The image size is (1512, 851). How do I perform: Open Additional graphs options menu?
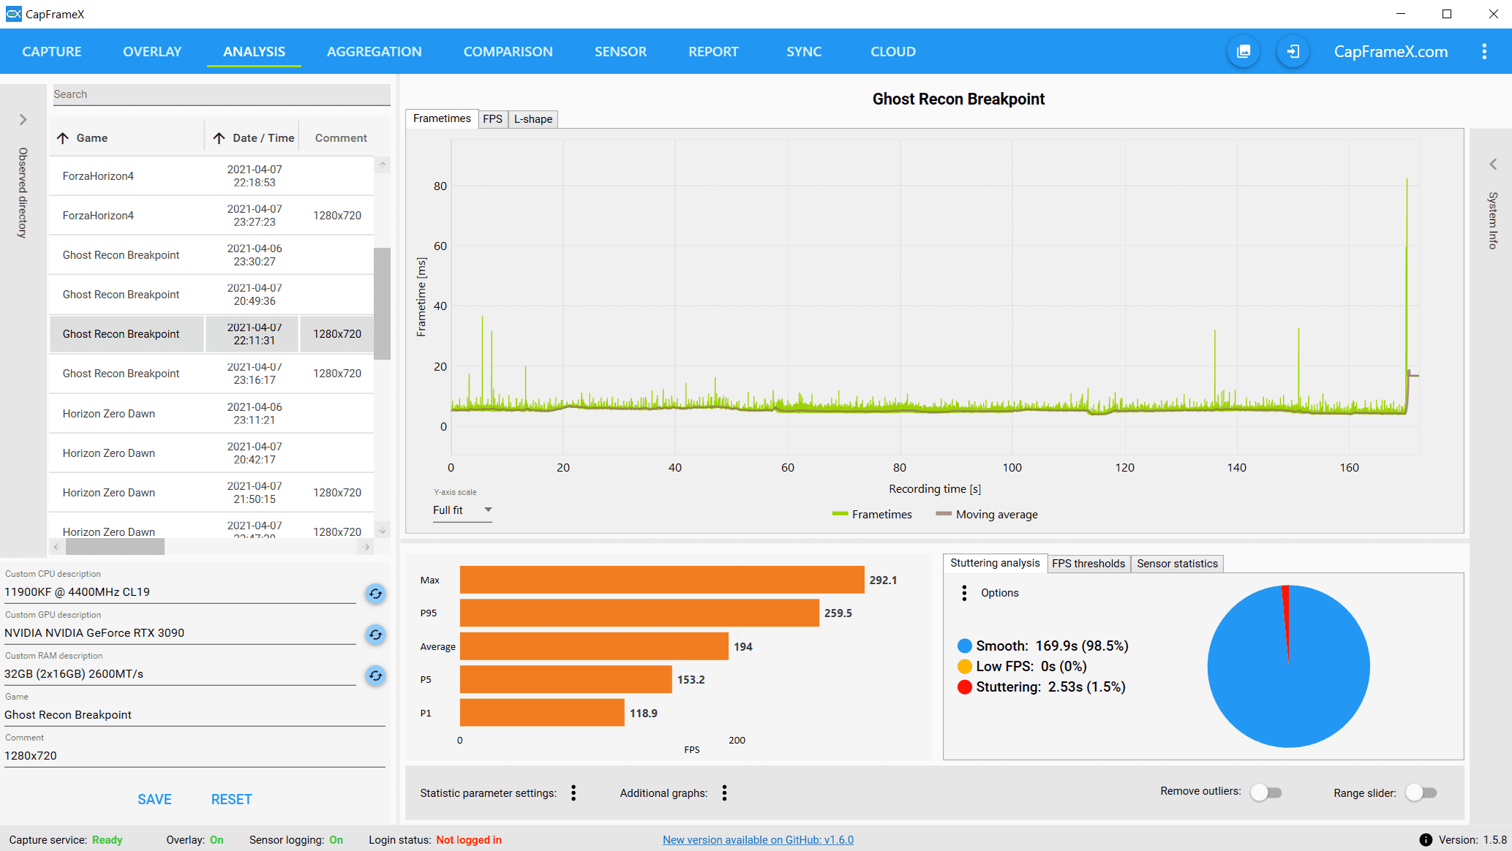pyautogui.click(x=724, y=793)
